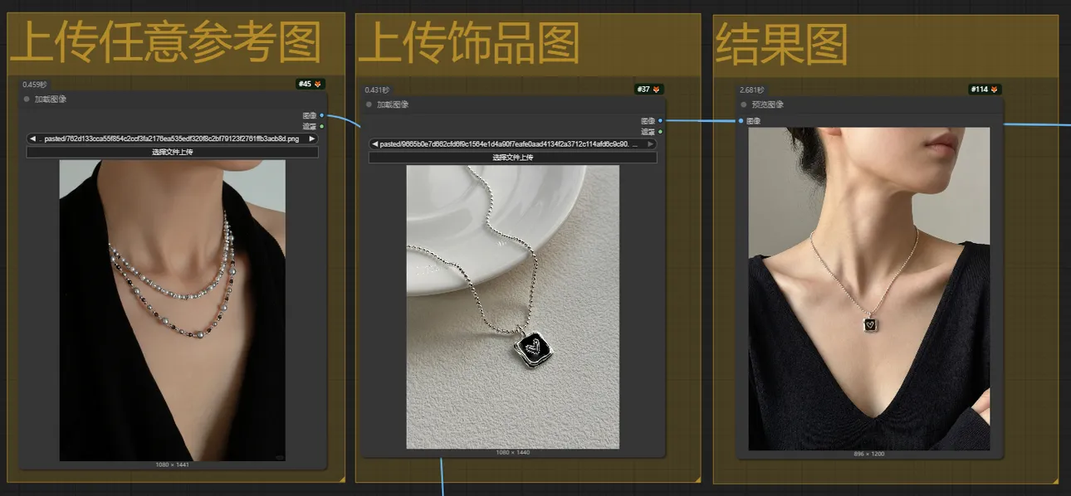Image resolution: width=1071 pixels, height=496 pixels.
Task: Click the pendant necklace preview in node #37
Action: tap(512, 307)
